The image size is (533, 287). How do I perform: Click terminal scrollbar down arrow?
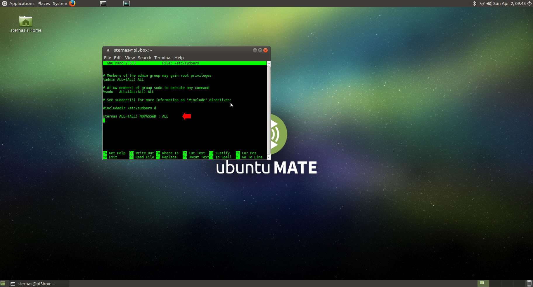point(269,157)
